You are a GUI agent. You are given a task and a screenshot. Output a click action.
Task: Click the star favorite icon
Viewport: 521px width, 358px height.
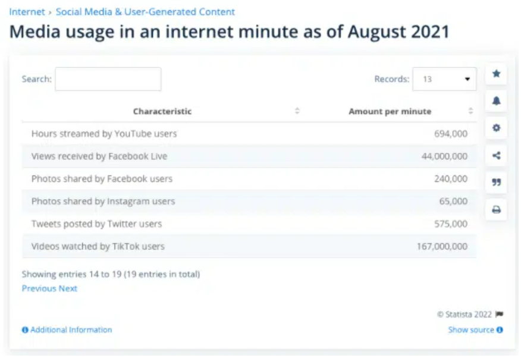[496, 74]
